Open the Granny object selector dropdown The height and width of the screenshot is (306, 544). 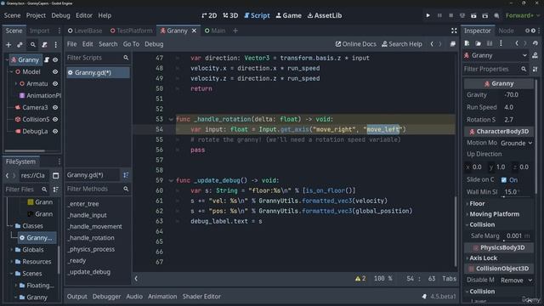(496, 55)
